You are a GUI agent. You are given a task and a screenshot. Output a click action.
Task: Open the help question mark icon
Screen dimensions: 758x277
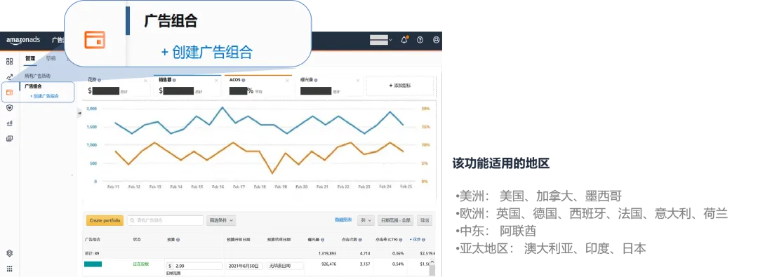coord(420,40)
